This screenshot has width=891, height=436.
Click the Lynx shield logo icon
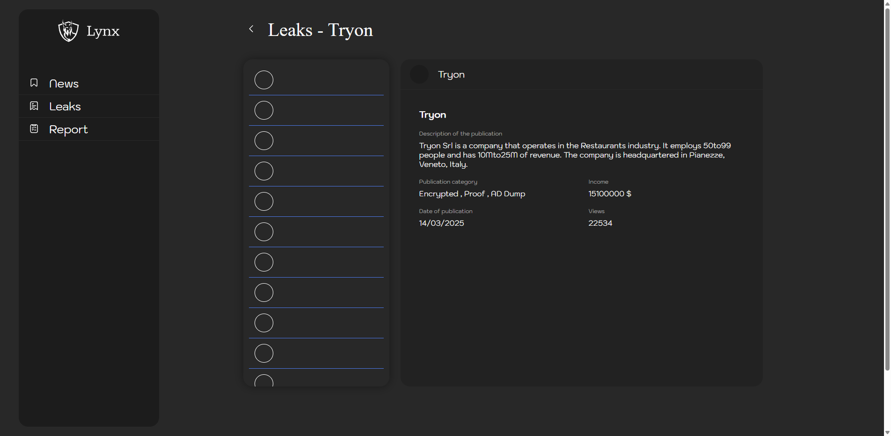point(68,31)
